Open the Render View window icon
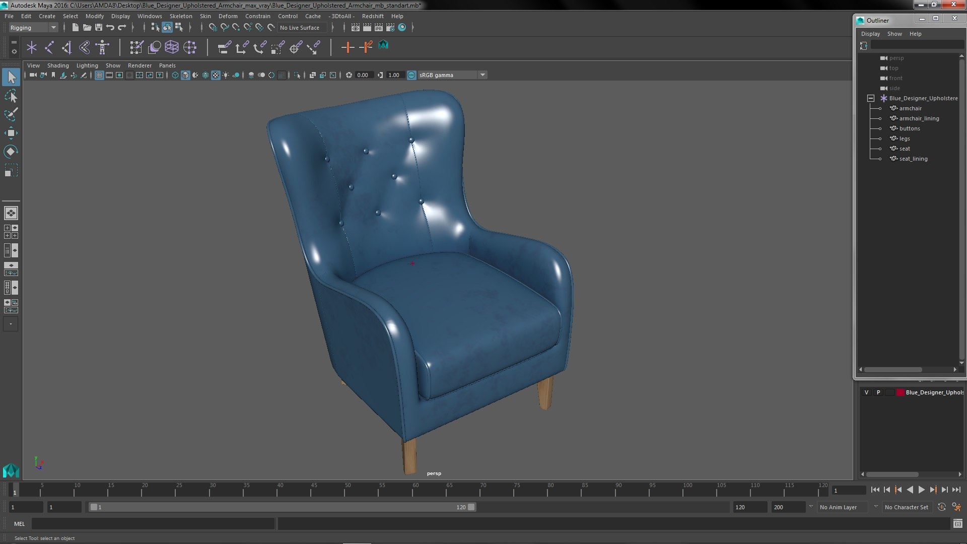The image size is (967, 544). click(356, 28)
